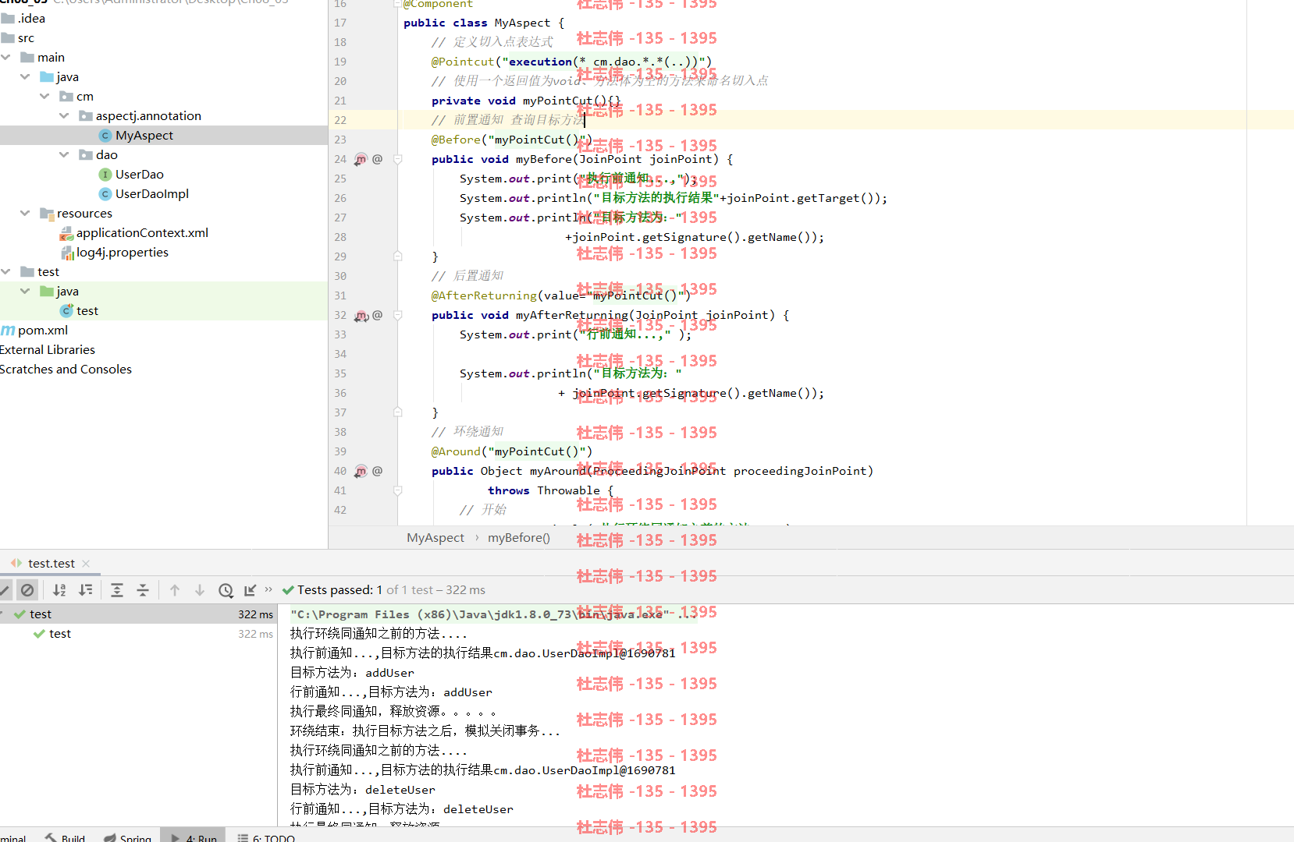Image resolution: width=1294 pixels, height=842 pixels.
Task: Open test history clock icon
Action: [x=226, y=590]
